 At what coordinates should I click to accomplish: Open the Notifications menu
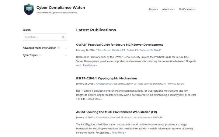click(187, 9)
